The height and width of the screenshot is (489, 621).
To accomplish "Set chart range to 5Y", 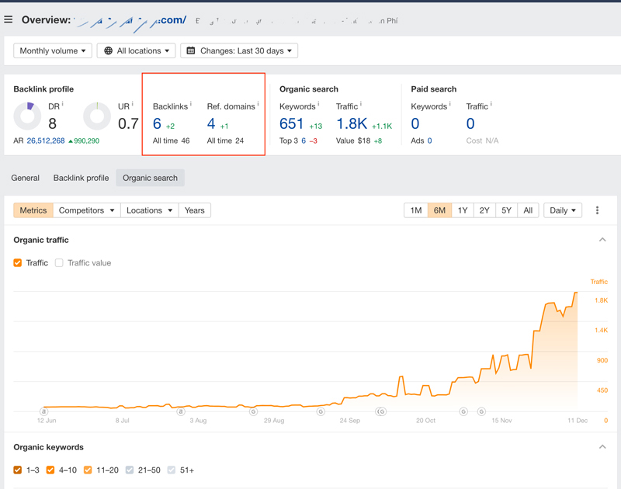I will [x=506, y=210].
